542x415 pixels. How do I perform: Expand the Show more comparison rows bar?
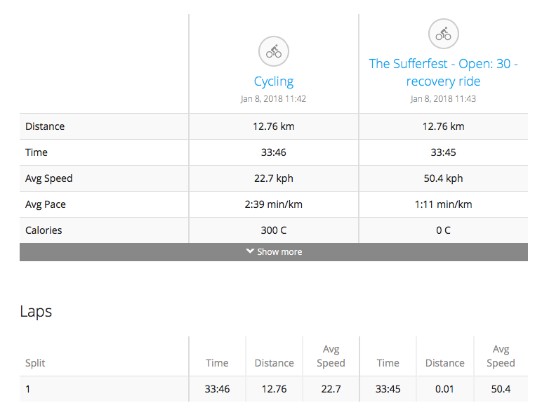pos(273,252)
